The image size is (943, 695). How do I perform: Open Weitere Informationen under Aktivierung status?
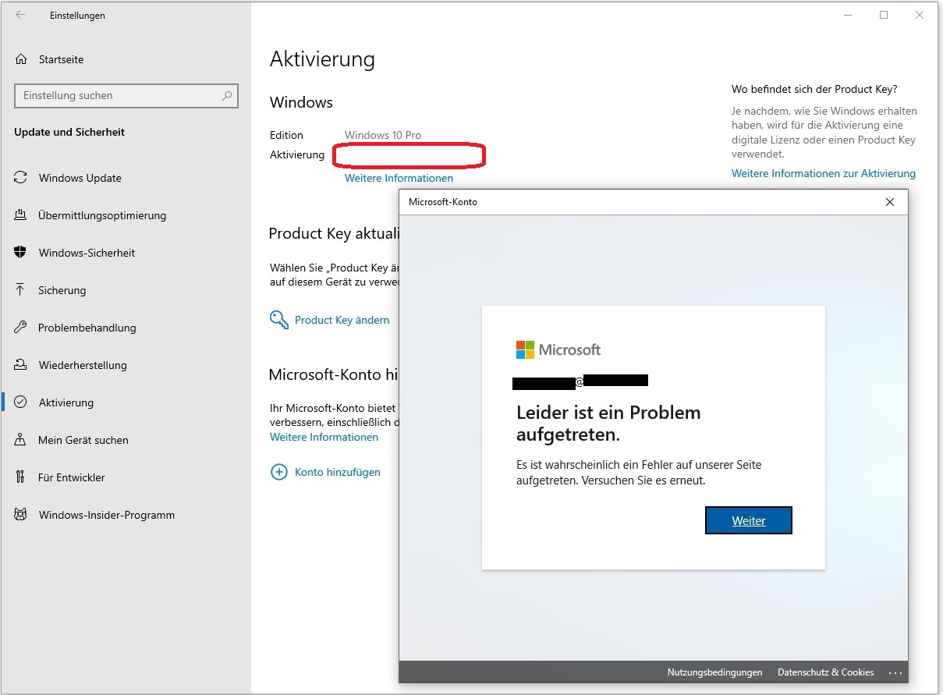399,178
